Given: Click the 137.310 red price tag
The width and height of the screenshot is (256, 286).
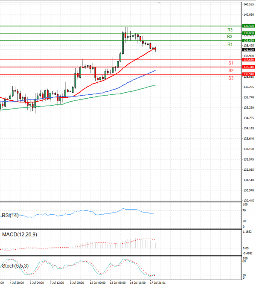Looking at the screenshot, I should [x=248, y=67].
